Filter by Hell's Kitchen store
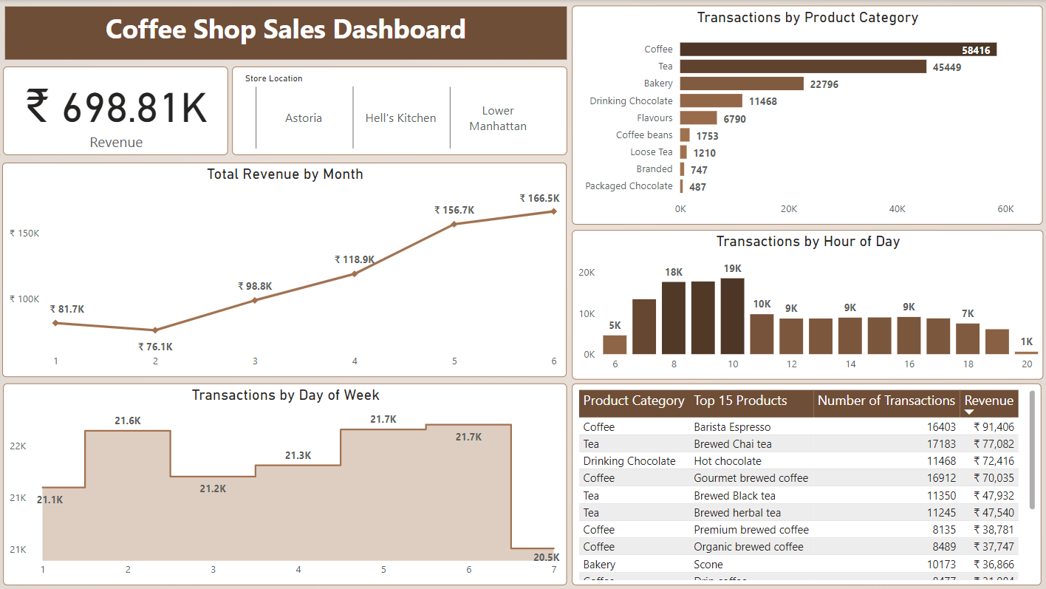This screenshot has width=1046, height=589. [400, 118]
